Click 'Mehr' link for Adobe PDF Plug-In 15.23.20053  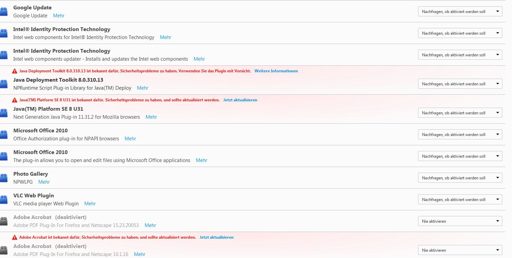(150, 225)
